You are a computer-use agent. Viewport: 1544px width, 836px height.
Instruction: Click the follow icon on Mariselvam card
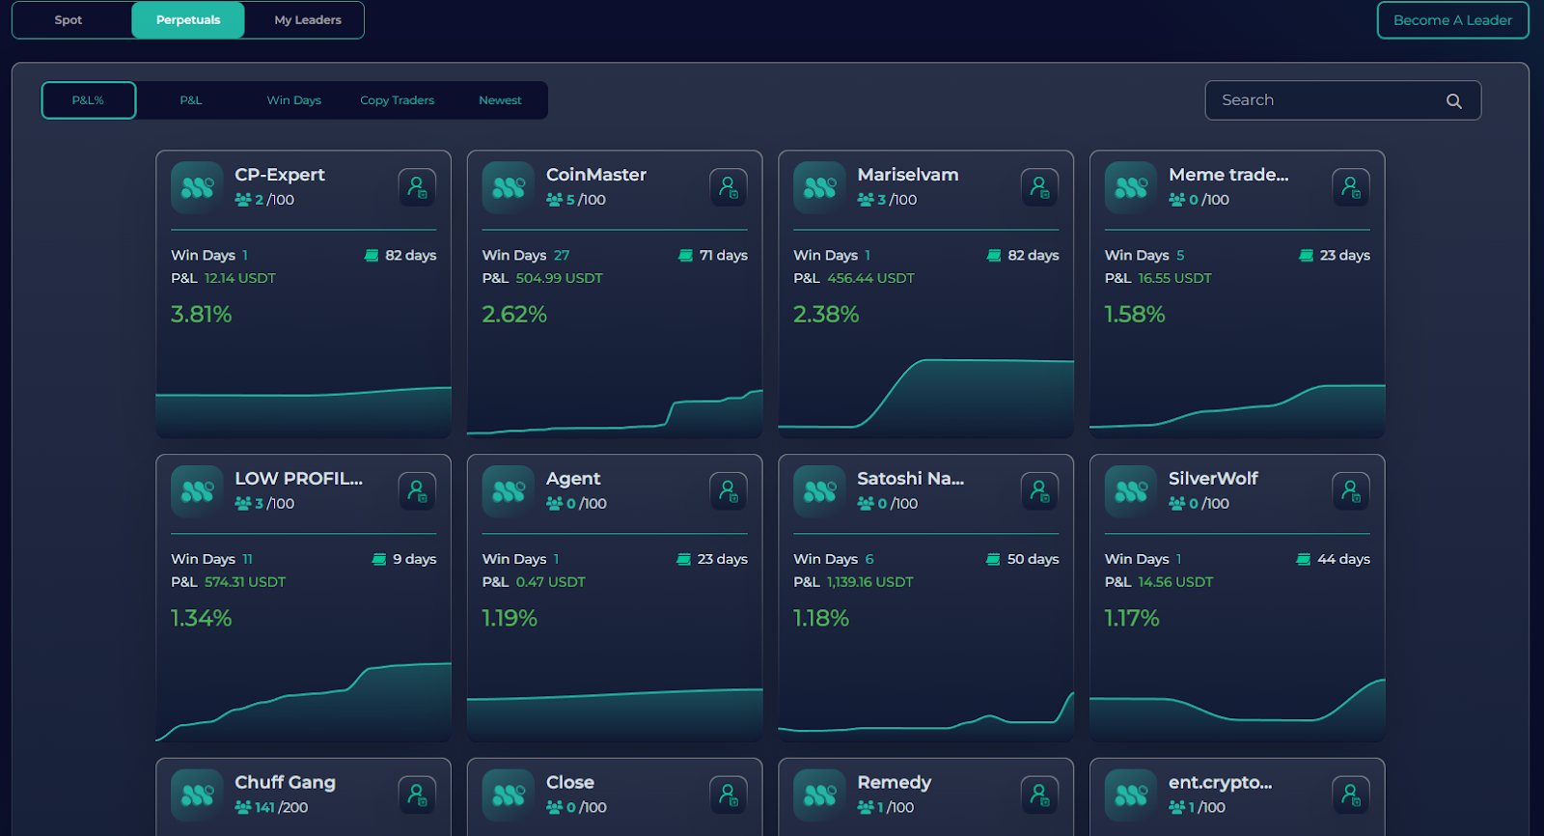pyautogui.click(x=1039, y=187)
